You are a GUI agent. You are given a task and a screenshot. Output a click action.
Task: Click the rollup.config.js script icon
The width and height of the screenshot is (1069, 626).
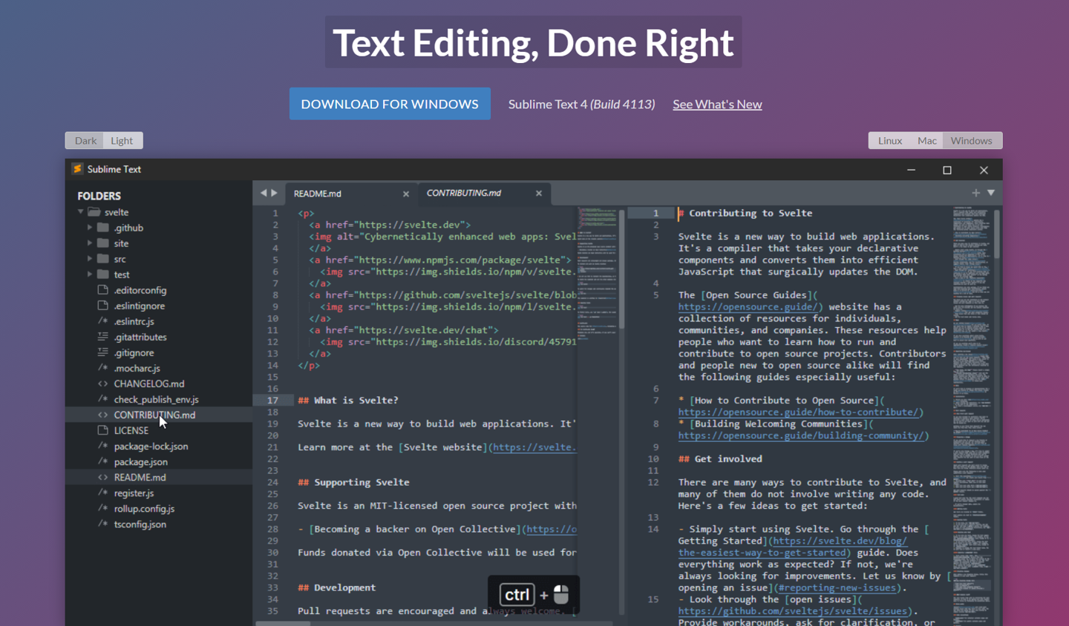103,508
